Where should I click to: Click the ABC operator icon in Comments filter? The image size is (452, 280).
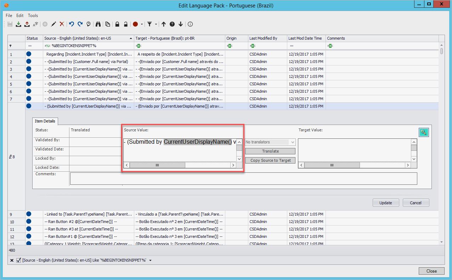(330, 46)
